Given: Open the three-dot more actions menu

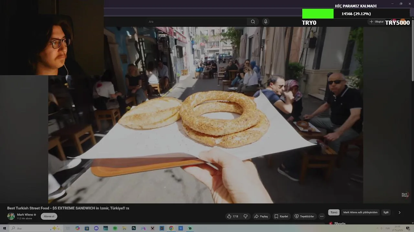Looking at the screenshot, I should point(321,217).
